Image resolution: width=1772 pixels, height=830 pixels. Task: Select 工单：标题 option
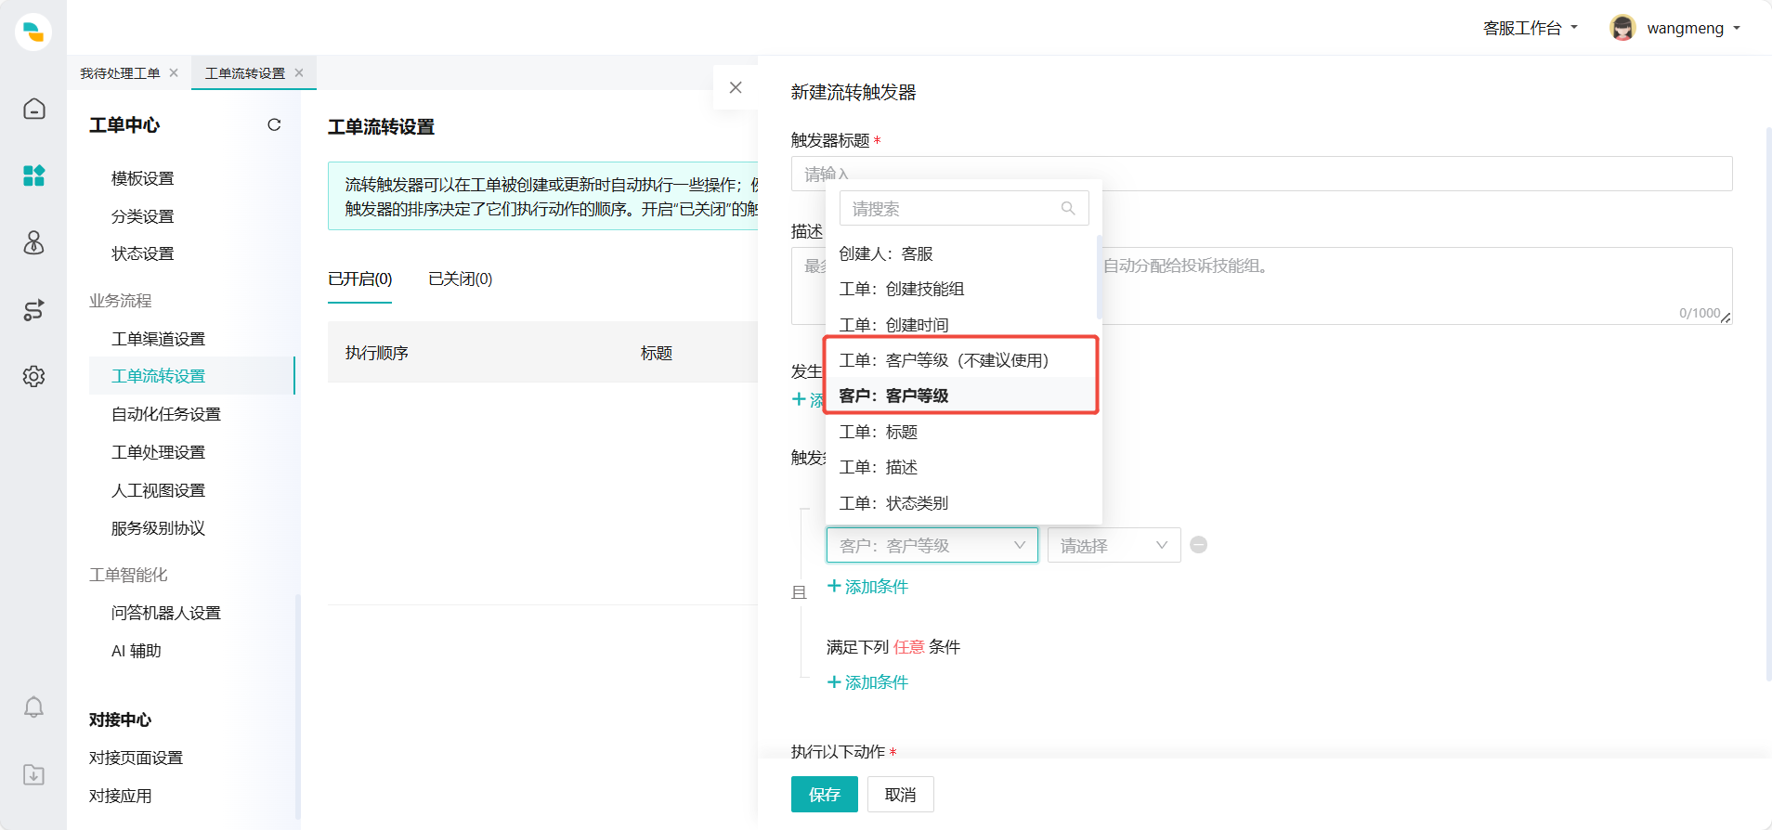pos(961,432)
